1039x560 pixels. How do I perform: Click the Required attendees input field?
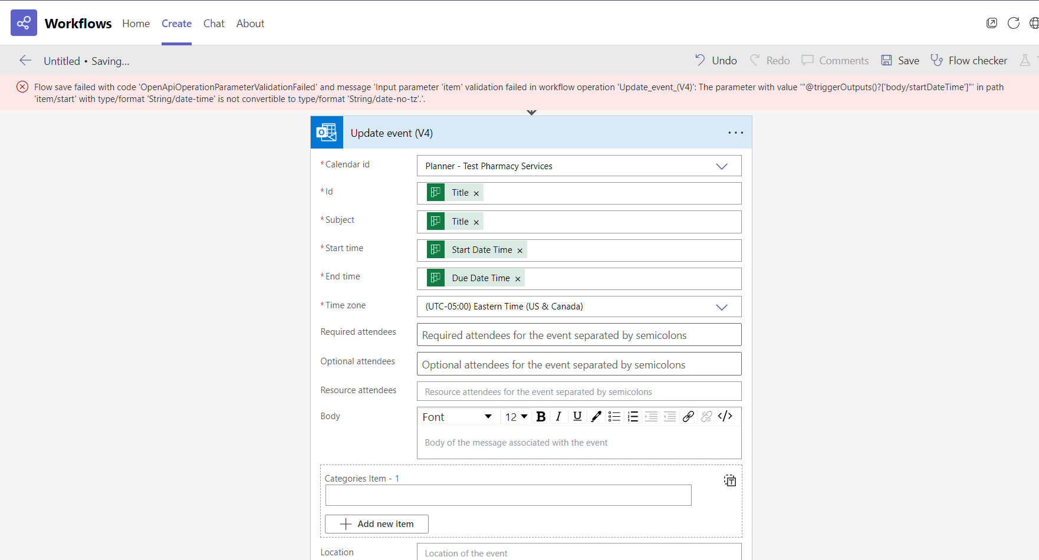[x=579, y=335]
